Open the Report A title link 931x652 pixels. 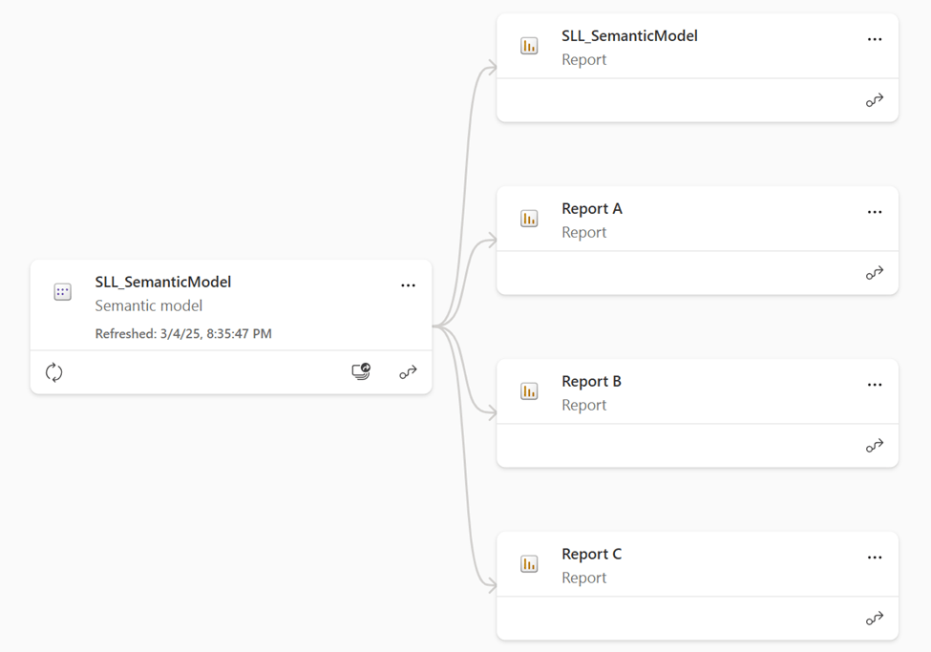coord(591,209)
